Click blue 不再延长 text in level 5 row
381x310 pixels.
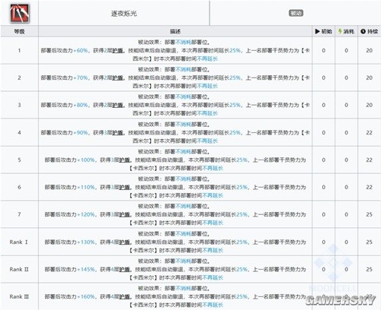(213, 168)
